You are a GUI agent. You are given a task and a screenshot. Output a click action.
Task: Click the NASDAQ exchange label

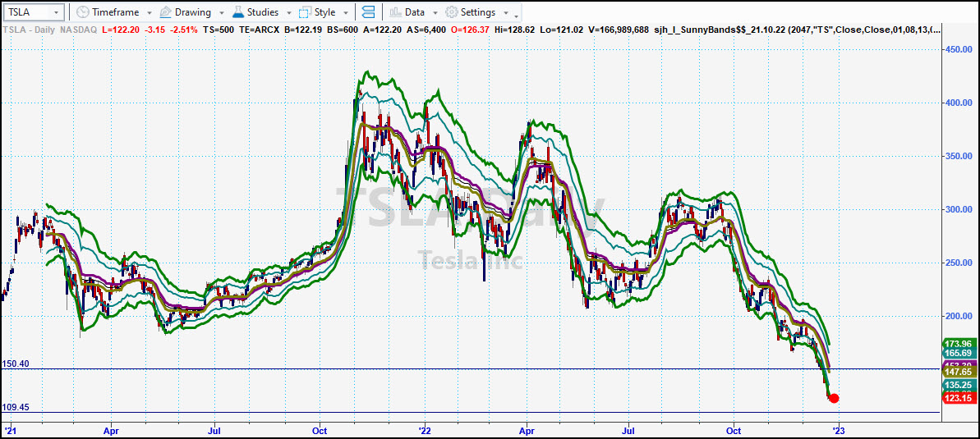(78, 30)
